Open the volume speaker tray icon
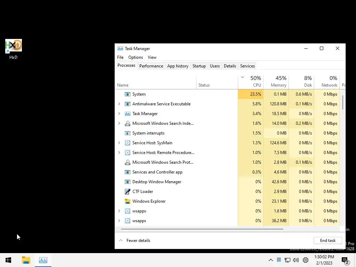 click(x=296, y=260)
